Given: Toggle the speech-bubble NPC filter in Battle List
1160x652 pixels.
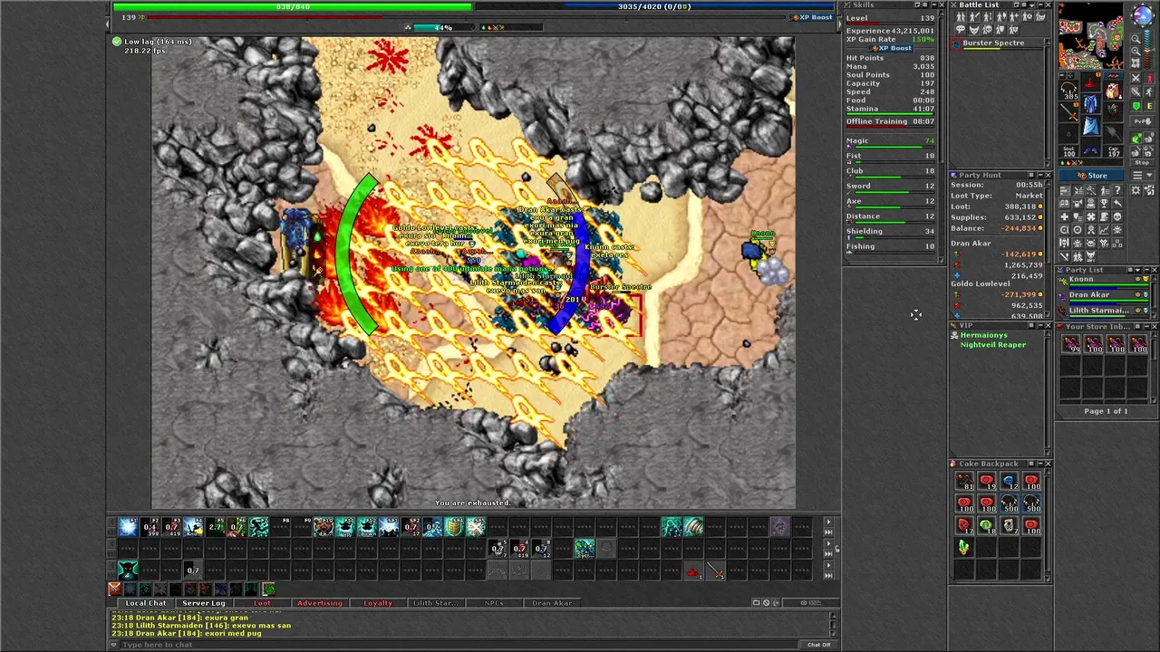Looking at the screenshot, I should (x=961, y=30).
